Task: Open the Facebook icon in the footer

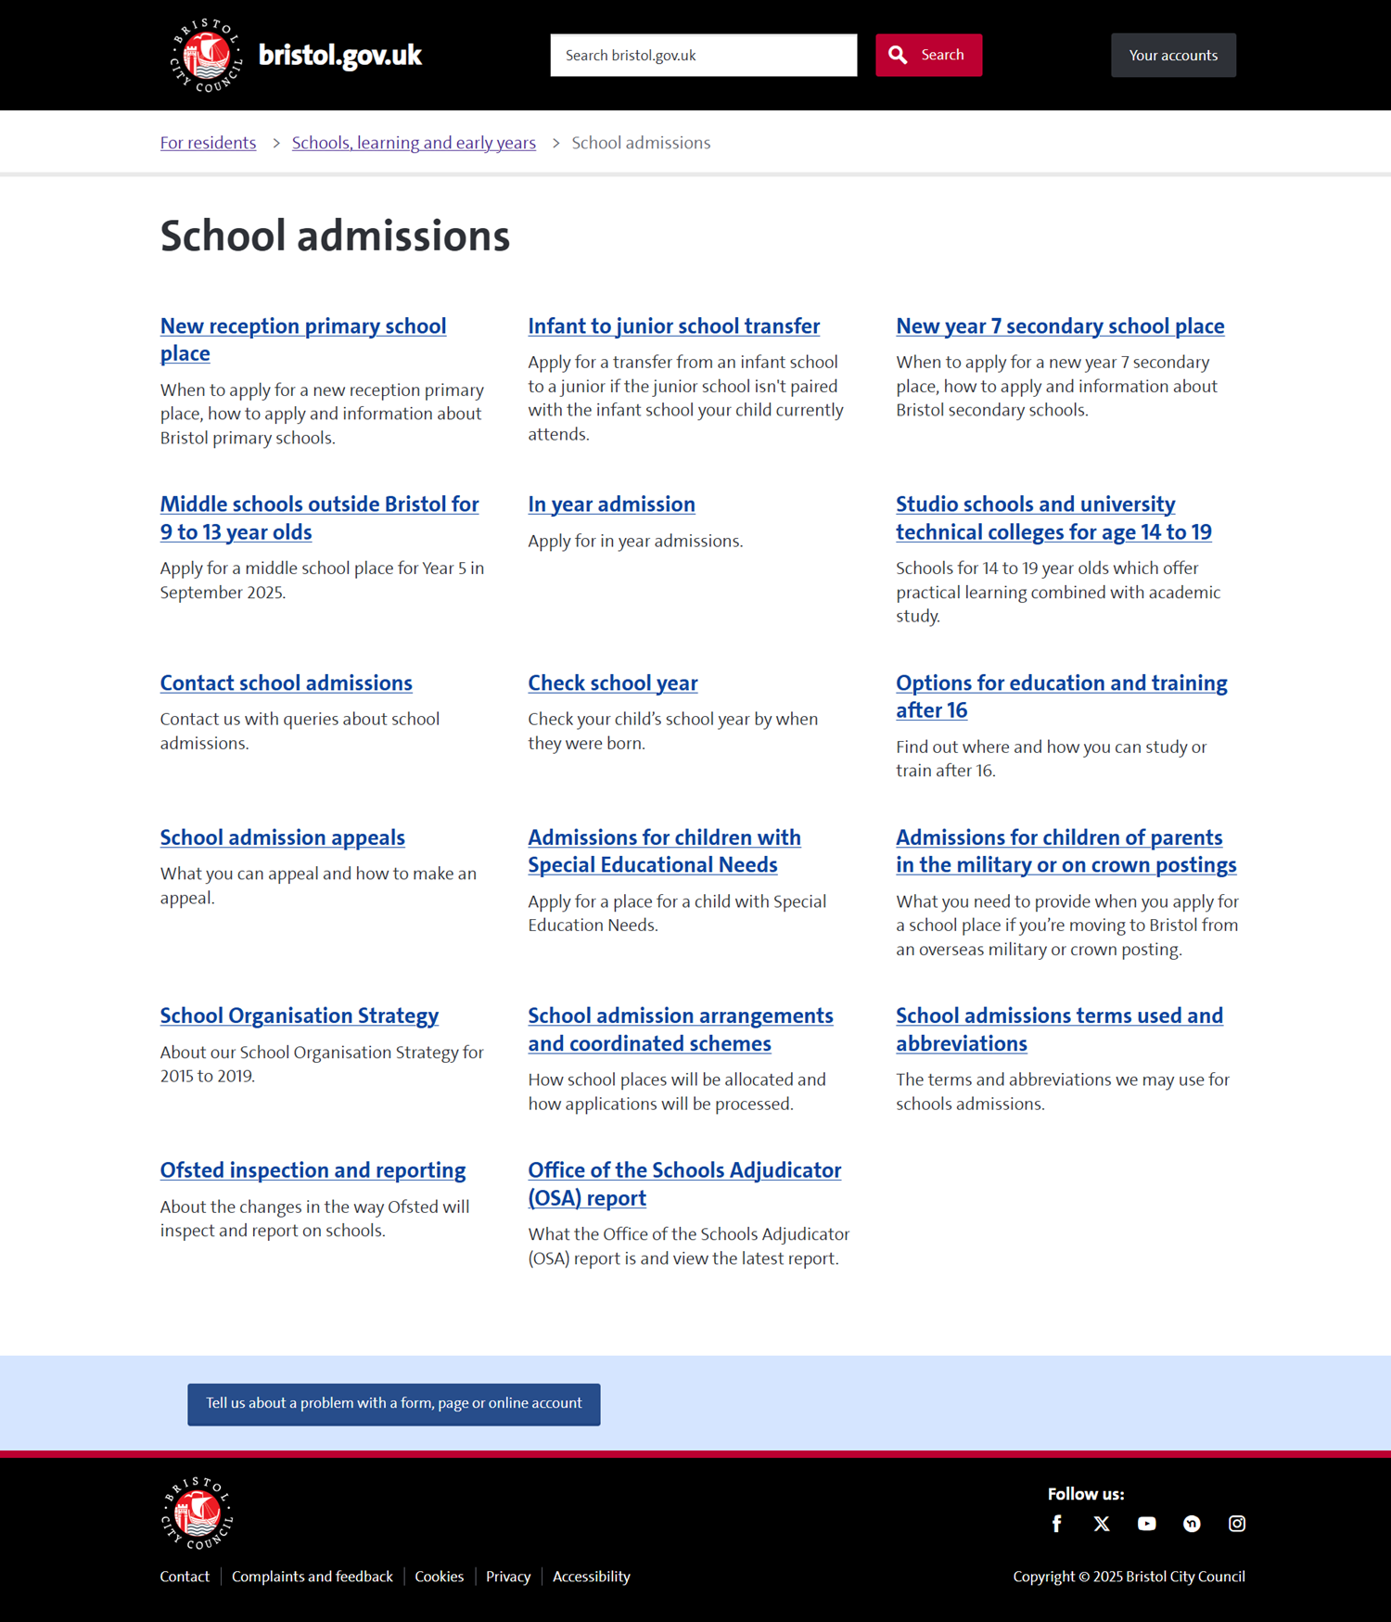Action: [x=1056, y=1524]
